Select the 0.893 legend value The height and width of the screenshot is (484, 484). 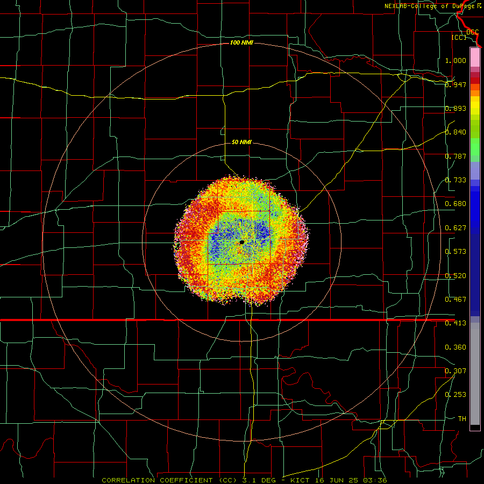[x=455, y=108]
